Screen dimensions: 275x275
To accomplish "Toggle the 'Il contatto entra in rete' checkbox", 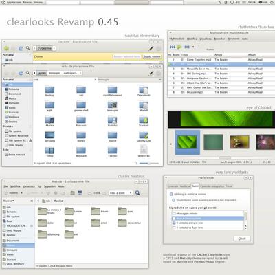I will point(174,223).
